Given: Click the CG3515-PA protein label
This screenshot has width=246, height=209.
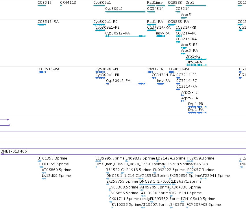Looking at the screenshot, I should click(x=49, y=69).
